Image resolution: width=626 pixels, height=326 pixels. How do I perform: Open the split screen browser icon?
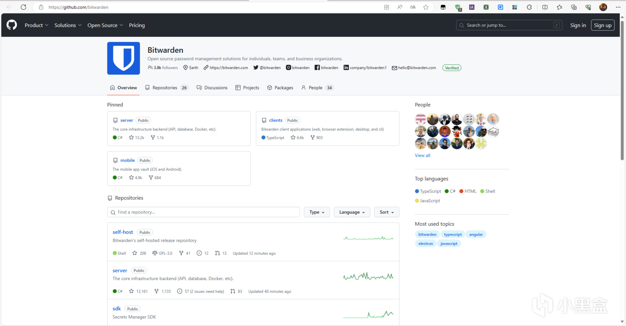(545, 7)
